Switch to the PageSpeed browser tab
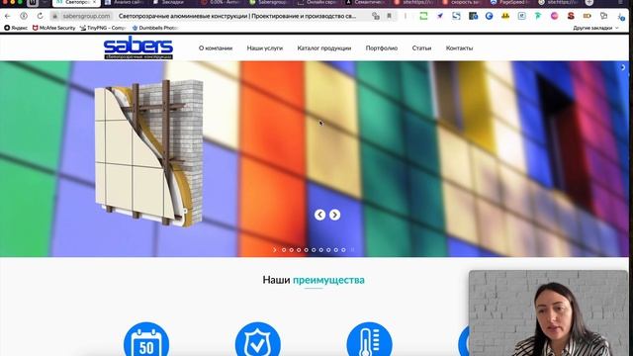This screenshot has width=633, height=356. (510, 2)
